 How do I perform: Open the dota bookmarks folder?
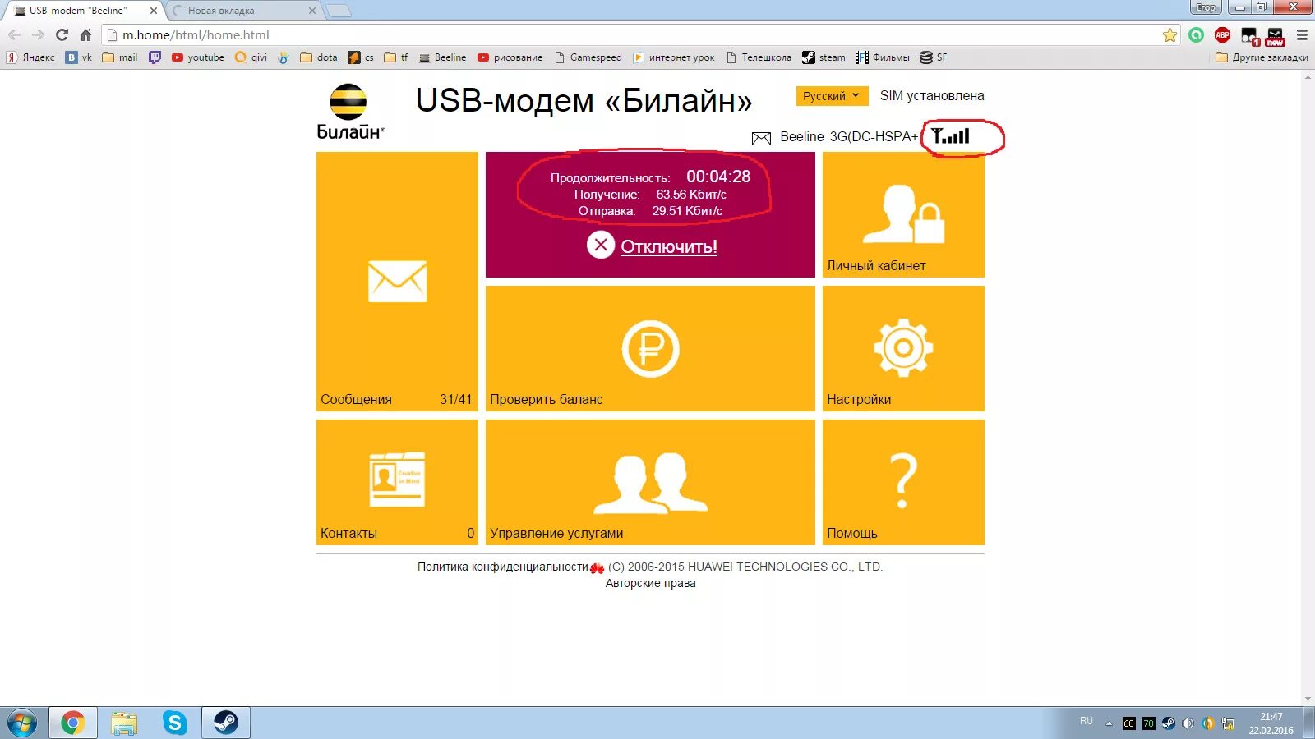click(319, 57)
